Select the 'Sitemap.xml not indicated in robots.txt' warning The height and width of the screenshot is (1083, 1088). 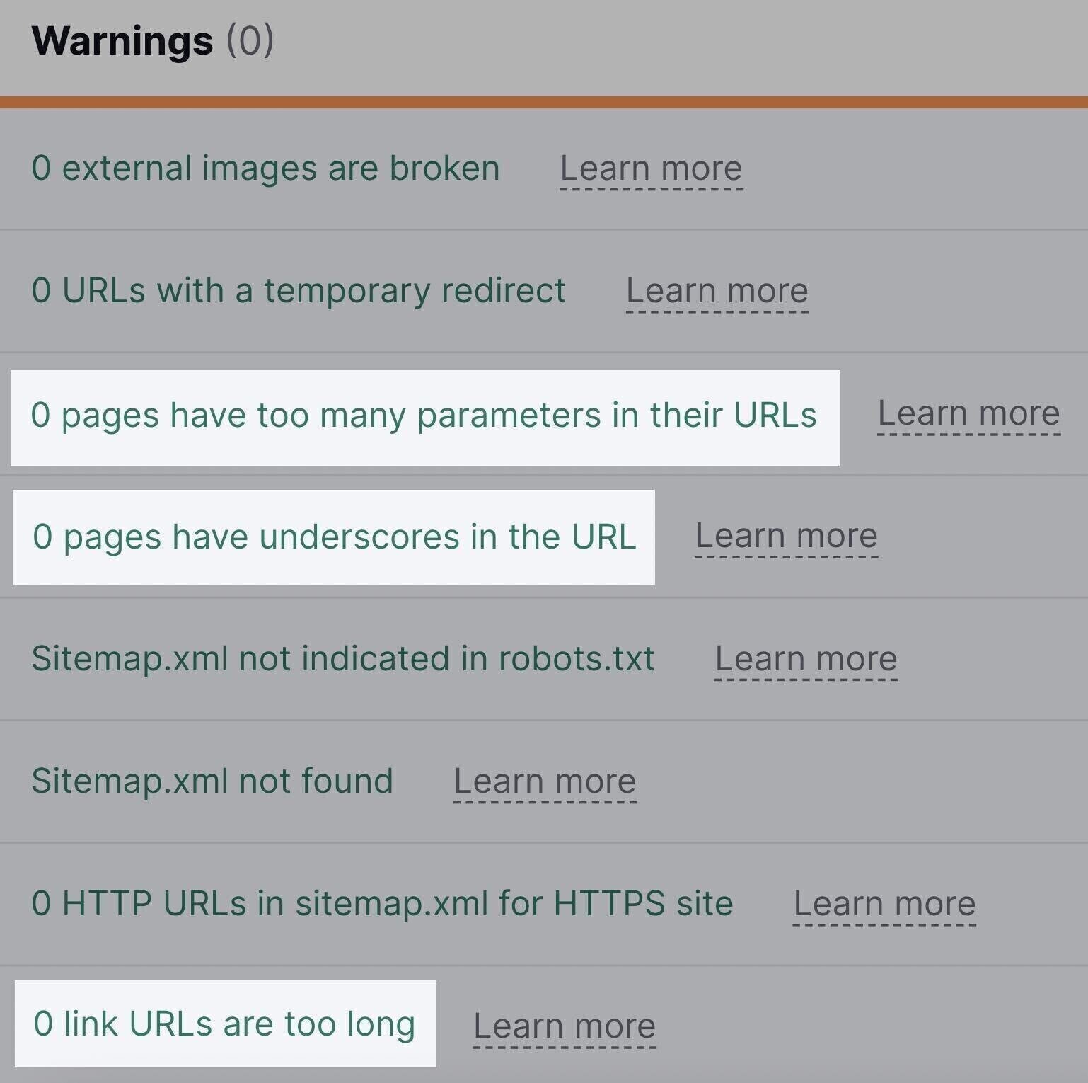coord(344,659)
